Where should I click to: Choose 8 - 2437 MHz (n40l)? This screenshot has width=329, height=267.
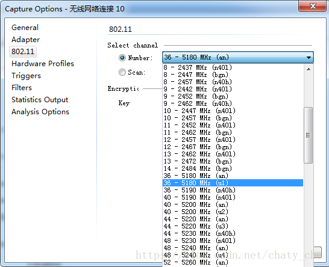point(233,67)
